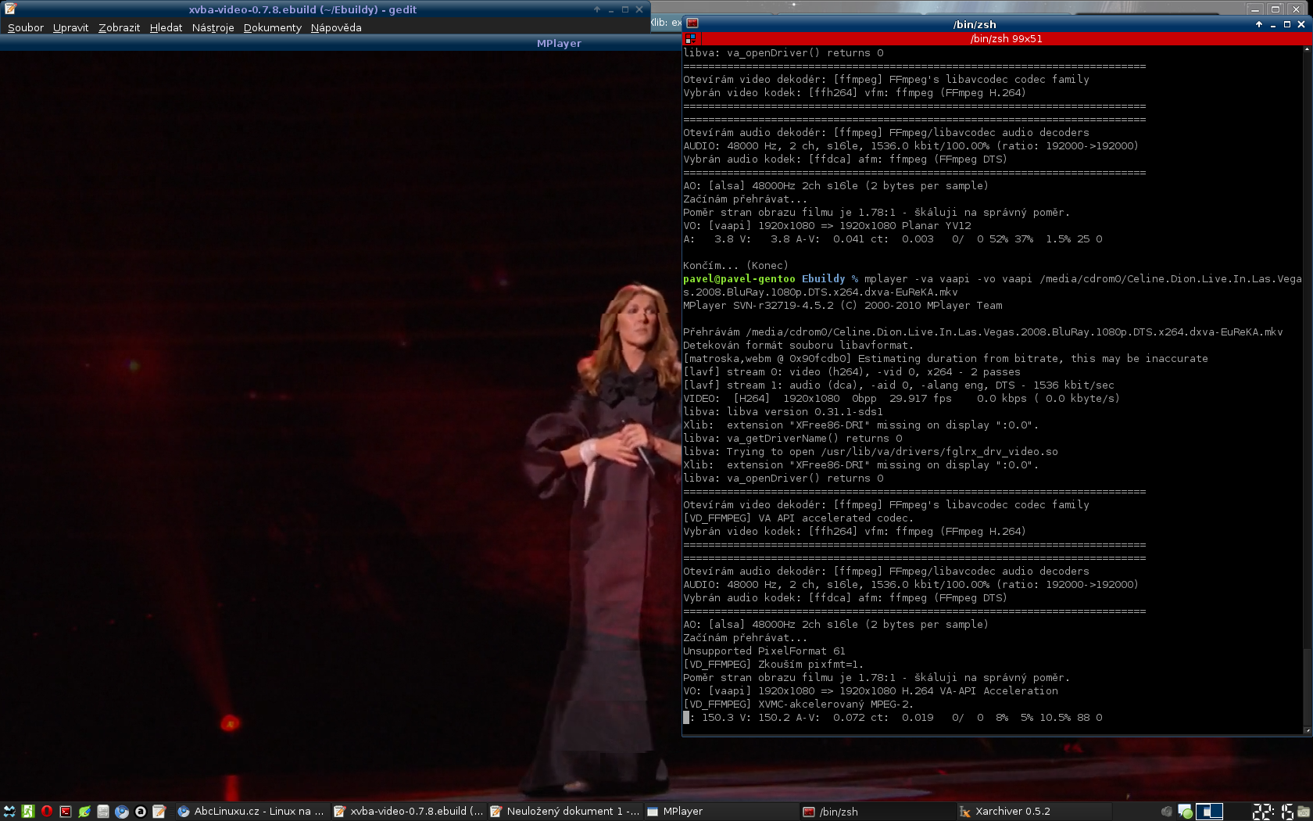Minimize the /bin/zsh terminal window
The height and width of the screenshot is (821, 1313).
[1272, 24]
